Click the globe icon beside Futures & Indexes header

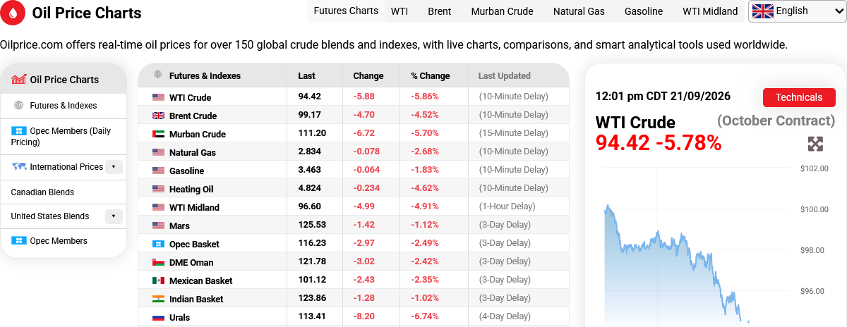(x=157, y=75)
